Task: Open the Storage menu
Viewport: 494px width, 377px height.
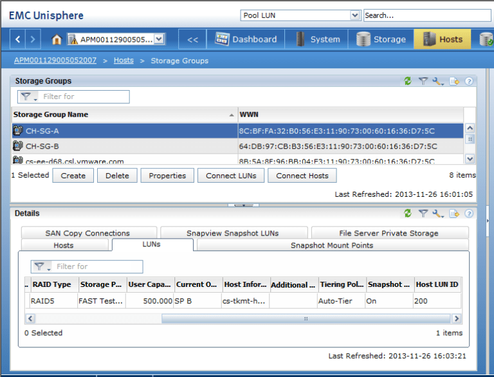Action: (381, 39)
